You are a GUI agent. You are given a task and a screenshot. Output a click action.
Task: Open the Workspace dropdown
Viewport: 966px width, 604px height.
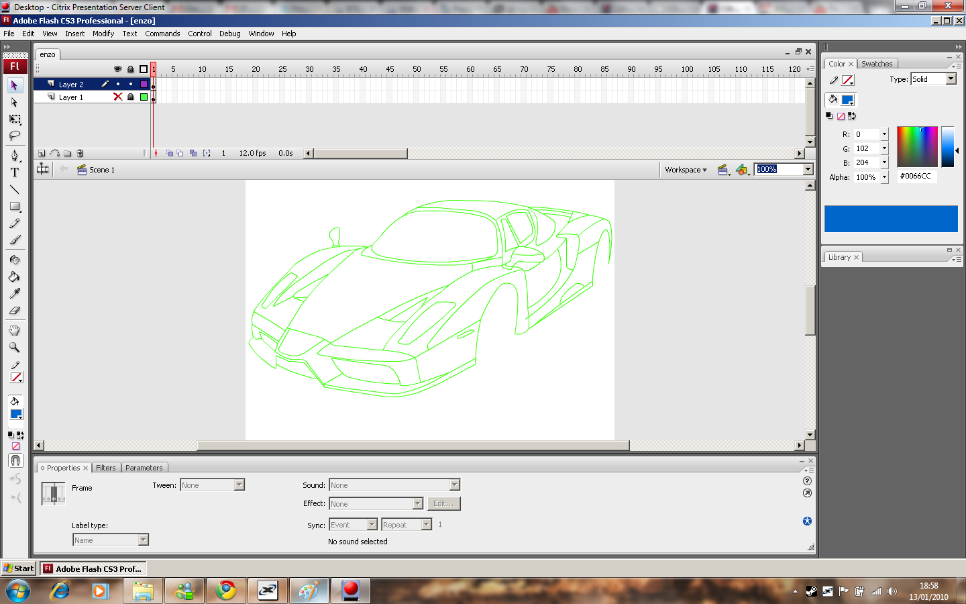(686, 170)
